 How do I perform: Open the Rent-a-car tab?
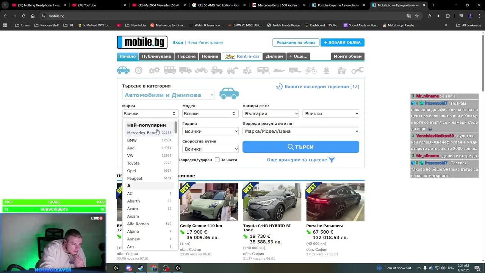[242, 56]
